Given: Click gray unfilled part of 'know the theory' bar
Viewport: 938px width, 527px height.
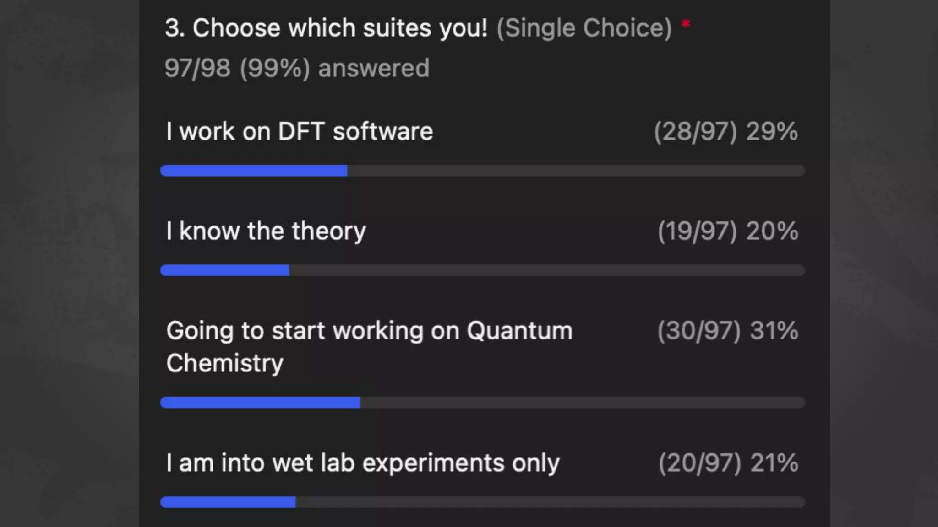Looking at the screenshot, I should [x=547, y=270].
